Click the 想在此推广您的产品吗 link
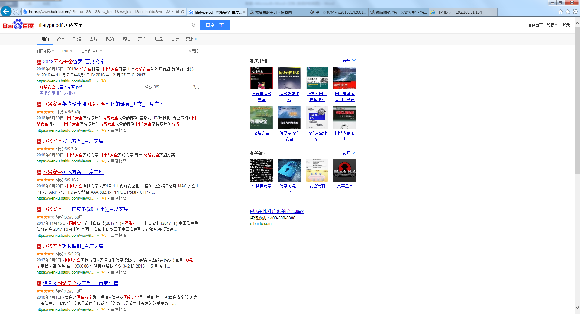Viewport: 580px width, 314px height. tap(277, 211)
